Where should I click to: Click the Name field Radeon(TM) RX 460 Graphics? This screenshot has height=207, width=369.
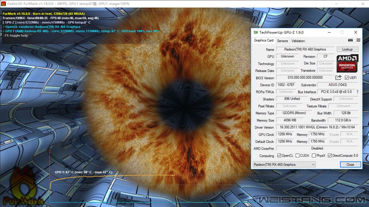tap(305, 49)
